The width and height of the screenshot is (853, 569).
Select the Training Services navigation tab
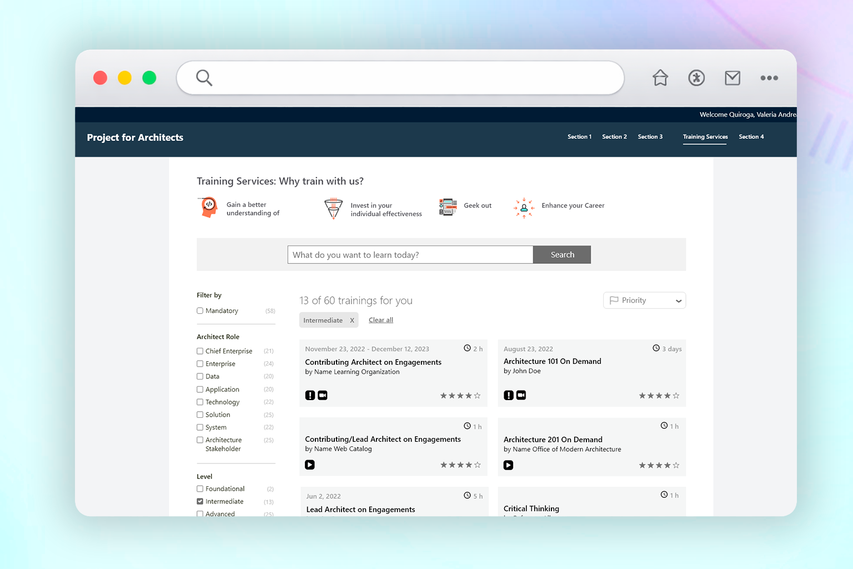705,137
